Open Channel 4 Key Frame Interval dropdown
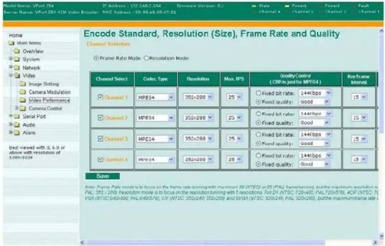The width and height of the screenshot is (385, 246). (359, 159)
